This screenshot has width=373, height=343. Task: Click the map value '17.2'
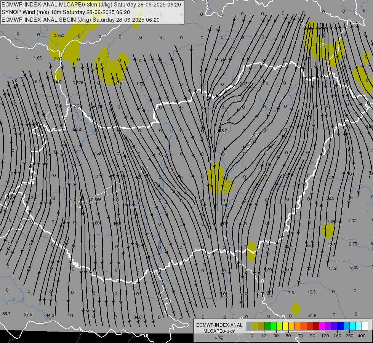pyautogui.click(x=333, y=268)
